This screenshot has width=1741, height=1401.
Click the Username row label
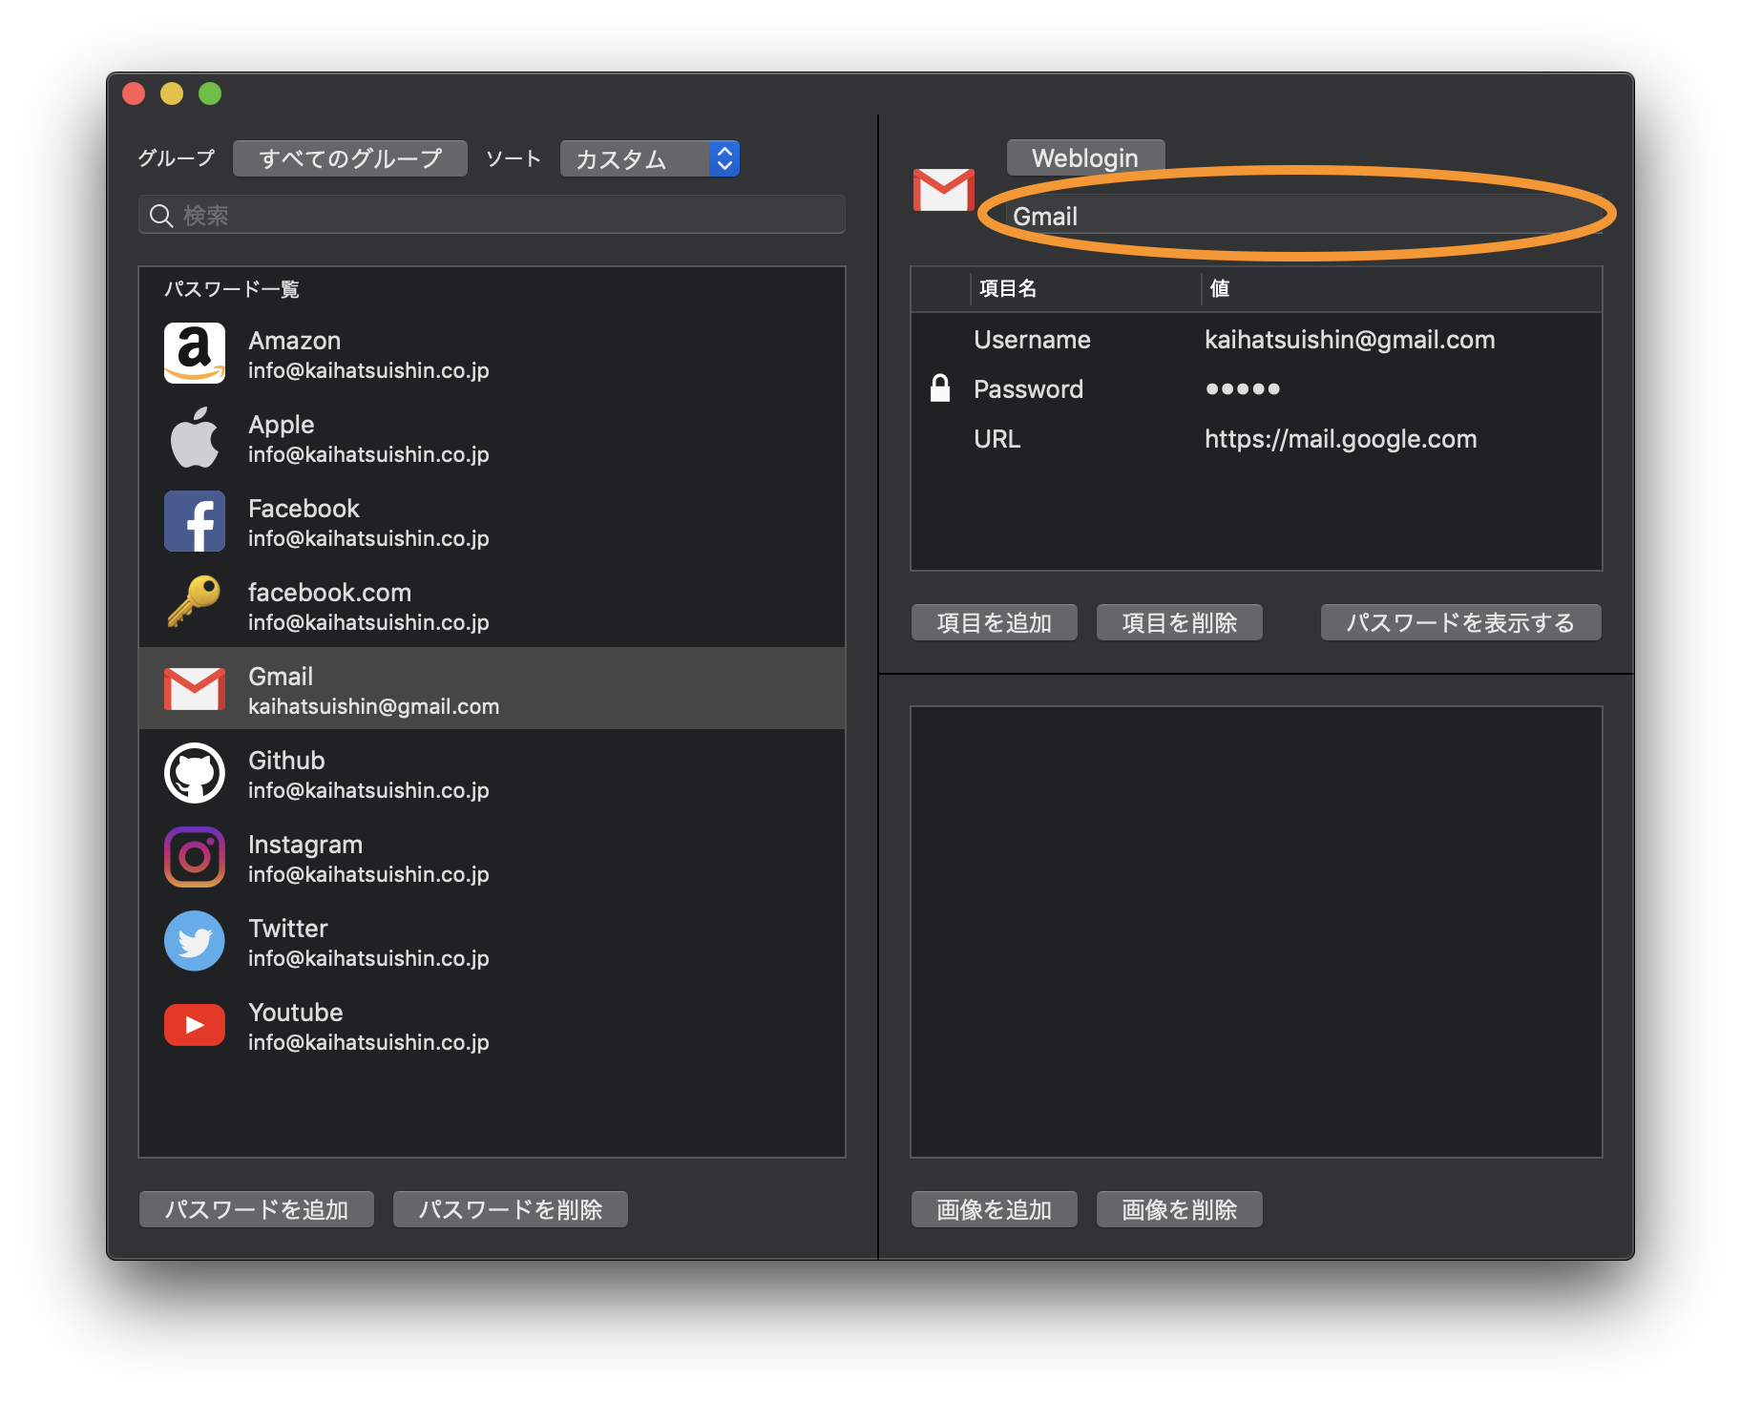coord(1032,340)
